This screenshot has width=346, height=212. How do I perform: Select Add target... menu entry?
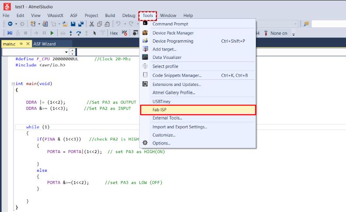coord(198,49)
